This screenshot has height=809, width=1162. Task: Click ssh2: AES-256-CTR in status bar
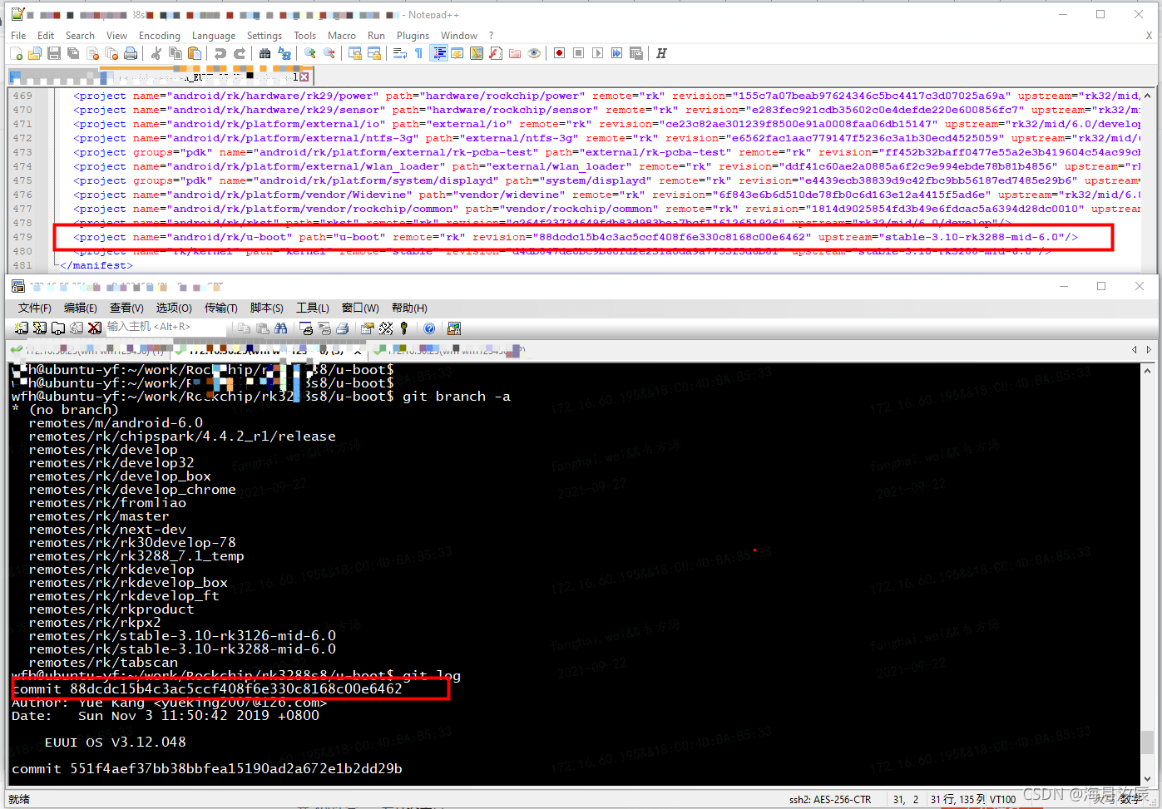click(830, 800)
